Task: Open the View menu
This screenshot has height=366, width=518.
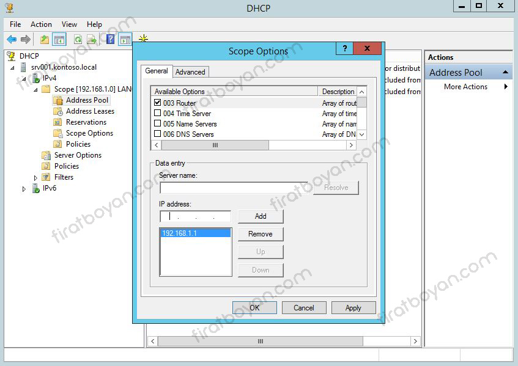Action: click(x=69, y=24)
